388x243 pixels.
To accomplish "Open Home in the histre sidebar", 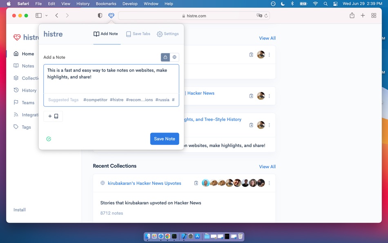I will point(24,54).
